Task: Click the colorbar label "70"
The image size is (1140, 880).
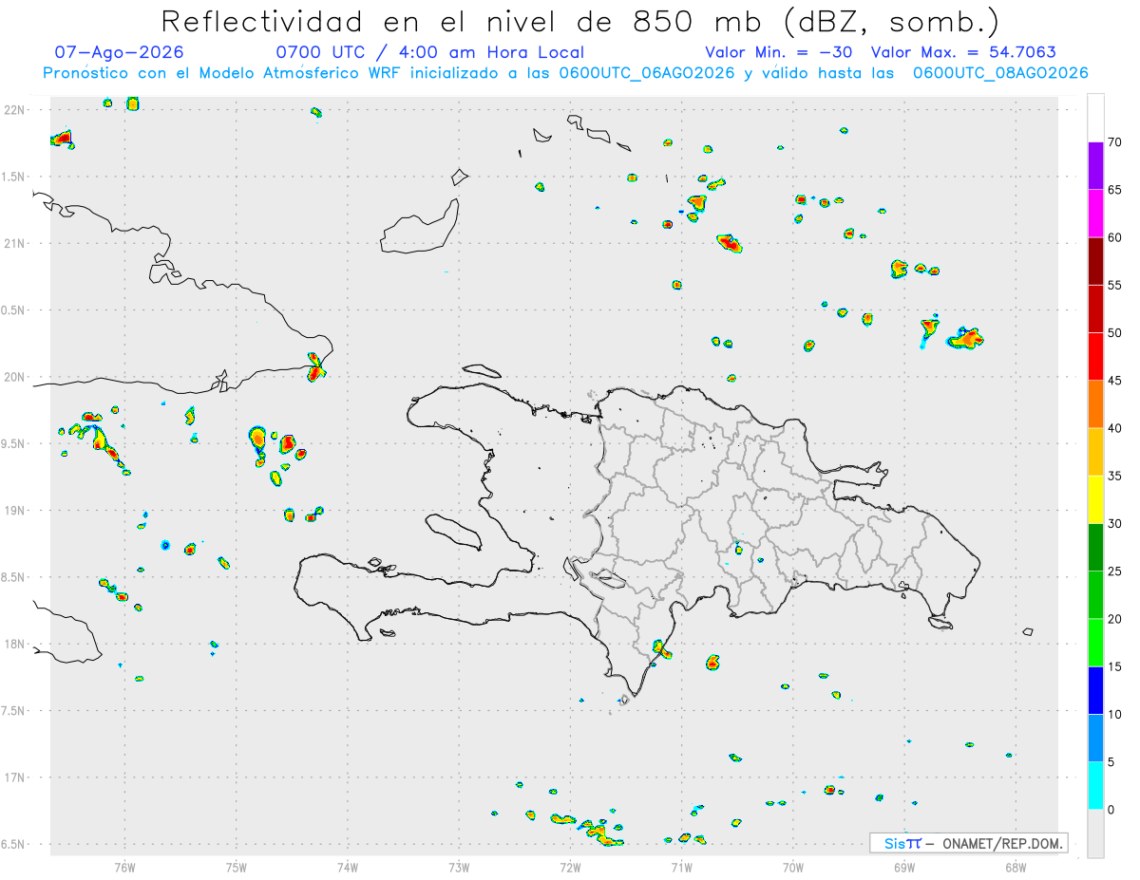Action: click(1114, 142)
